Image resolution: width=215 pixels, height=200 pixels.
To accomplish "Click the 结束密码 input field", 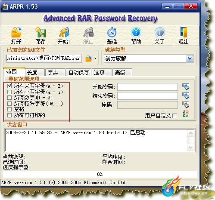I will [147, 96].
